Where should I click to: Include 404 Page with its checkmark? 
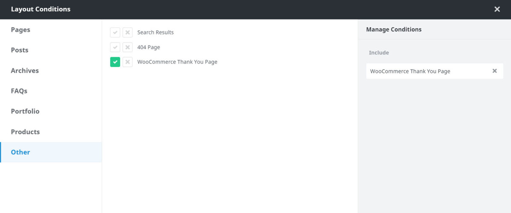coord(115,47)
